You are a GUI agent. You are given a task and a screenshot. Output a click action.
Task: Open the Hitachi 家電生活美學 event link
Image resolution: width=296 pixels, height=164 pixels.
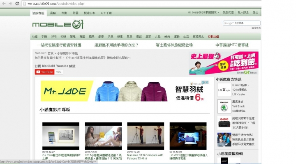83,58
